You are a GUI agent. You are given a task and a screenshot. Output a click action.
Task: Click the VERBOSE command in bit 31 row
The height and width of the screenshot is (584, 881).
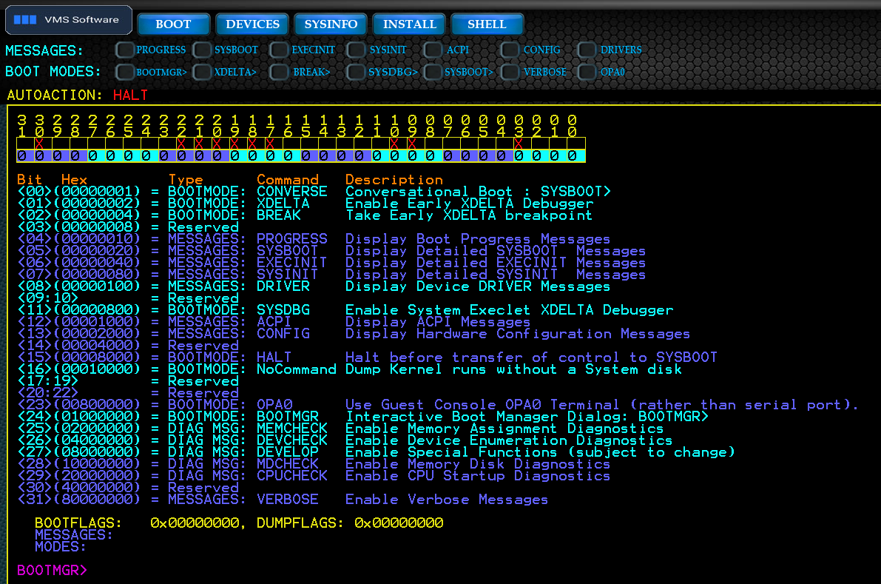click(288, 499)
